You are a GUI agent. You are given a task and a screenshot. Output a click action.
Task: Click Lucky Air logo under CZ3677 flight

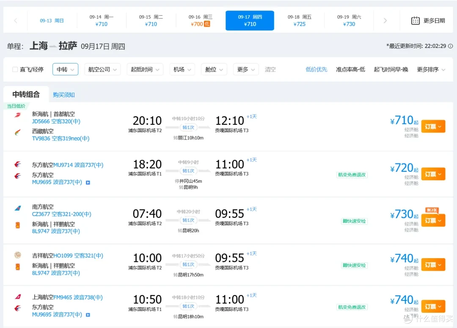18,225
